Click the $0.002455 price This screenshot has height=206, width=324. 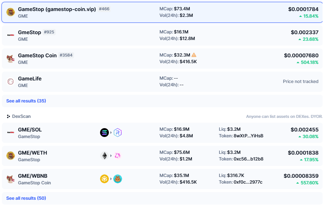[305, 130]
